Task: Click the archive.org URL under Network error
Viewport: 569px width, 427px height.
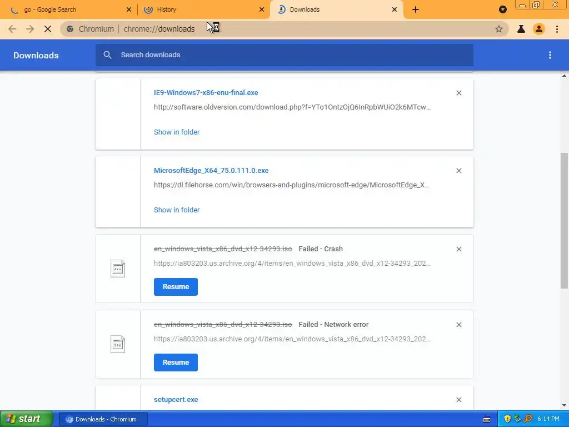Action: click(x=292, y=339)
